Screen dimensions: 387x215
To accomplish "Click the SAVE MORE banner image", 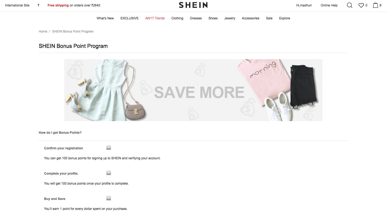I will (193, 90).
